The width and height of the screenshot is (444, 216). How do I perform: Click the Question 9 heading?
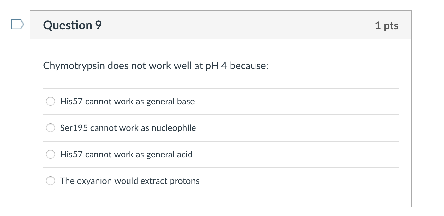[x=73, y=25]
